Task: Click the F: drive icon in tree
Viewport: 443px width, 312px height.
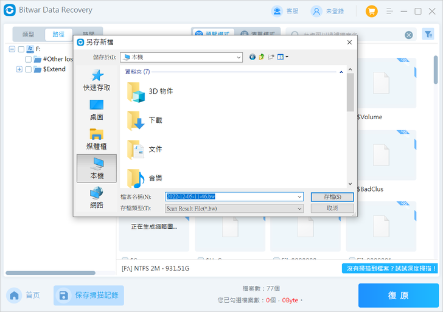Action: (30, 49)
